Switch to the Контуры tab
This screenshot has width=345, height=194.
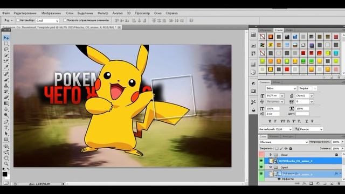(288, 136)
